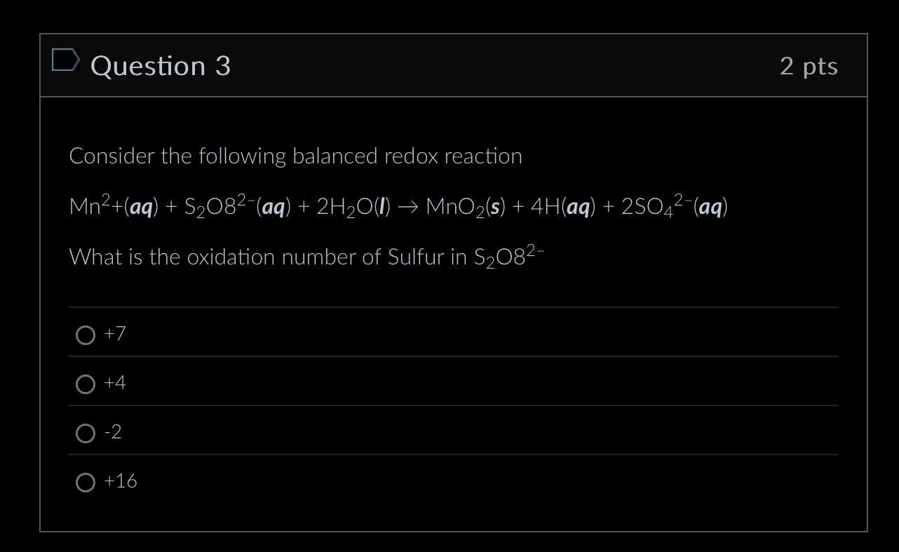The height and width of the screenshot is (552, 899).
Task: Select the +4 answer radio button
Action: [x=85, y=384]
